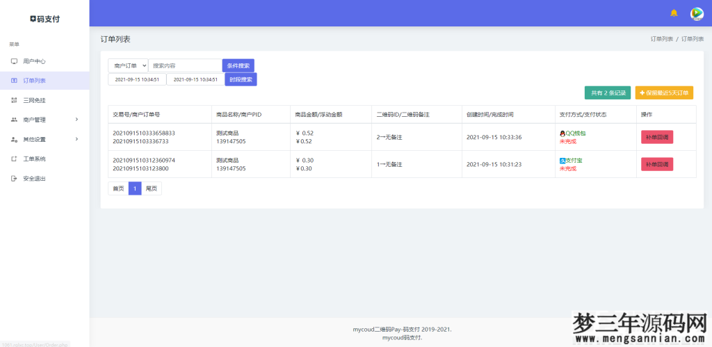The width and height of the screenshot is (712, 347).
Task: Open the user avatar menu
Action: (697, 14)
